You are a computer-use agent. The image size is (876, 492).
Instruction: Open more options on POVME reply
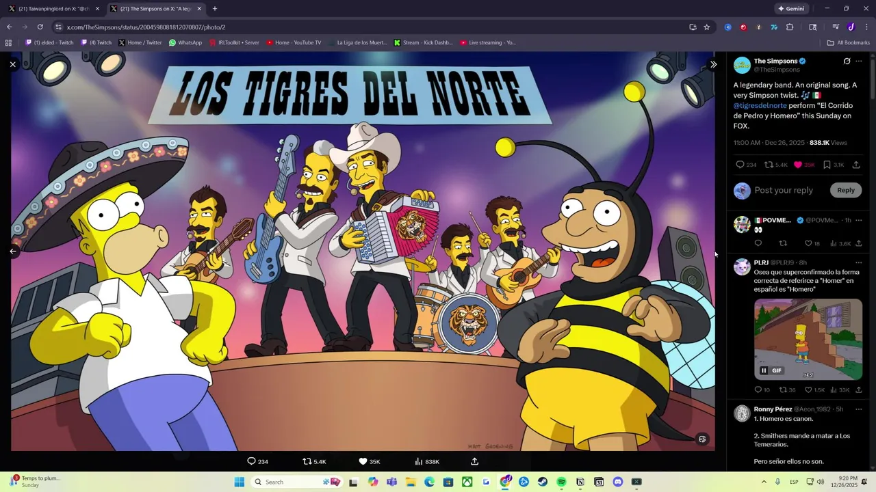pyautogui.click(x=859, y=220)
